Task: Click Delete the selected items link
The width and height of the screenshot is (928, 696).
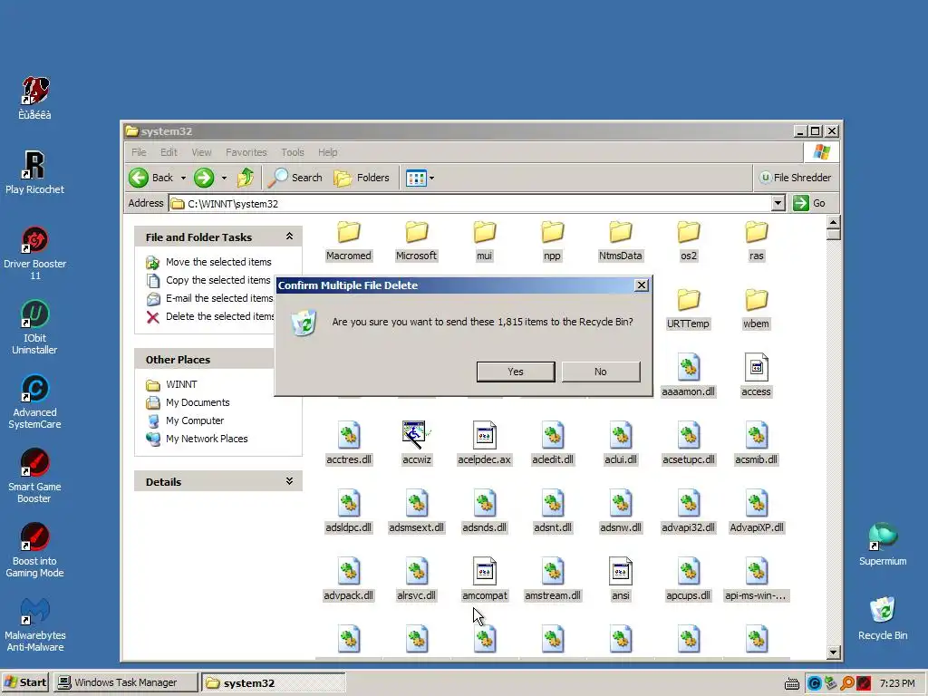Action: 219,316
